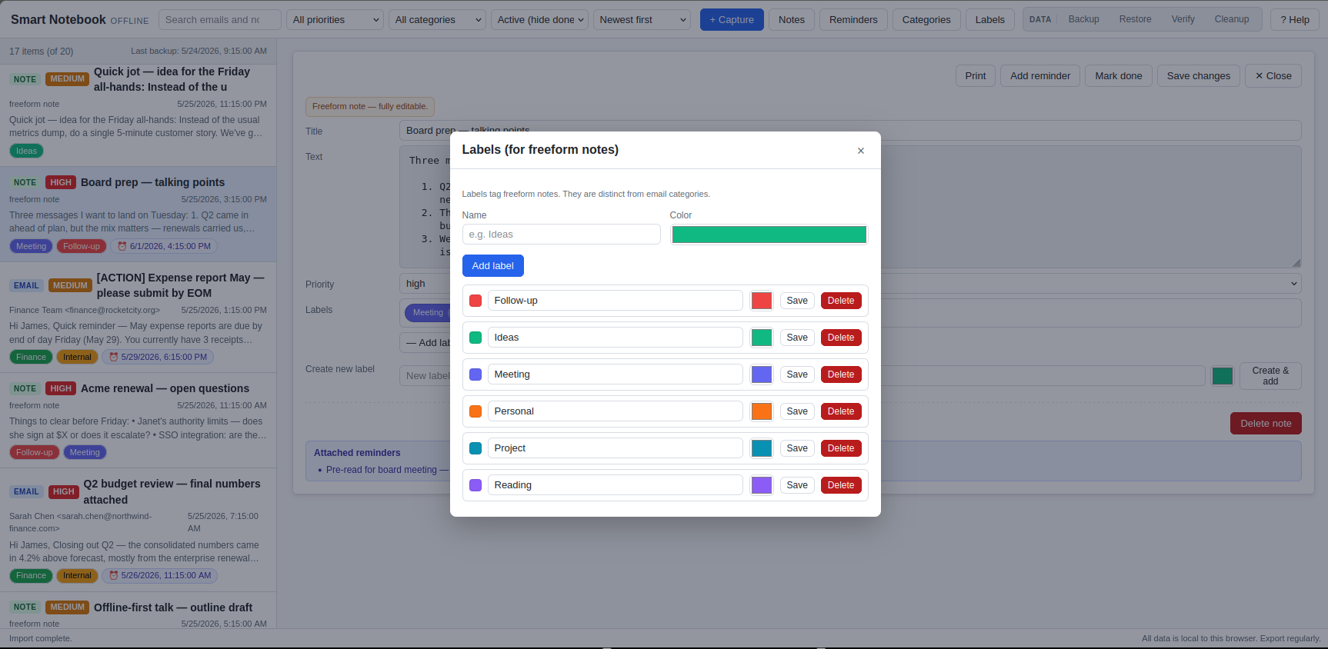Click the 6/1/2026 reminder chip with clock icon

(164, 247)
